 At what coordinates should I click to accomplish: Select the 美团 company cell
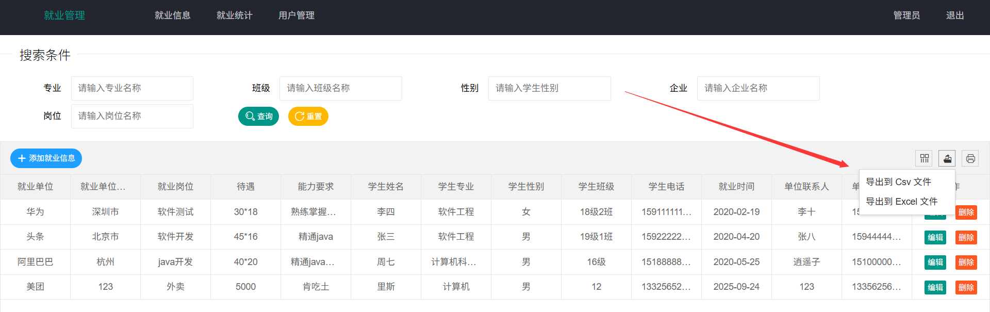pyautogui.click(x=36, y=287)
